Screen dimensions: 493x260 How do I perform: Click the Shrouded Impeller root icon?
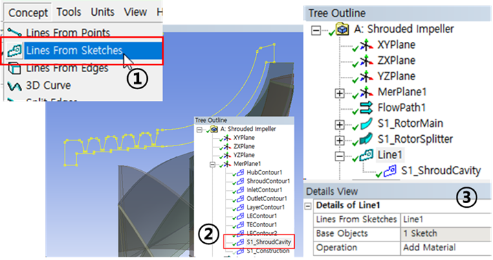tap(342, 29)
